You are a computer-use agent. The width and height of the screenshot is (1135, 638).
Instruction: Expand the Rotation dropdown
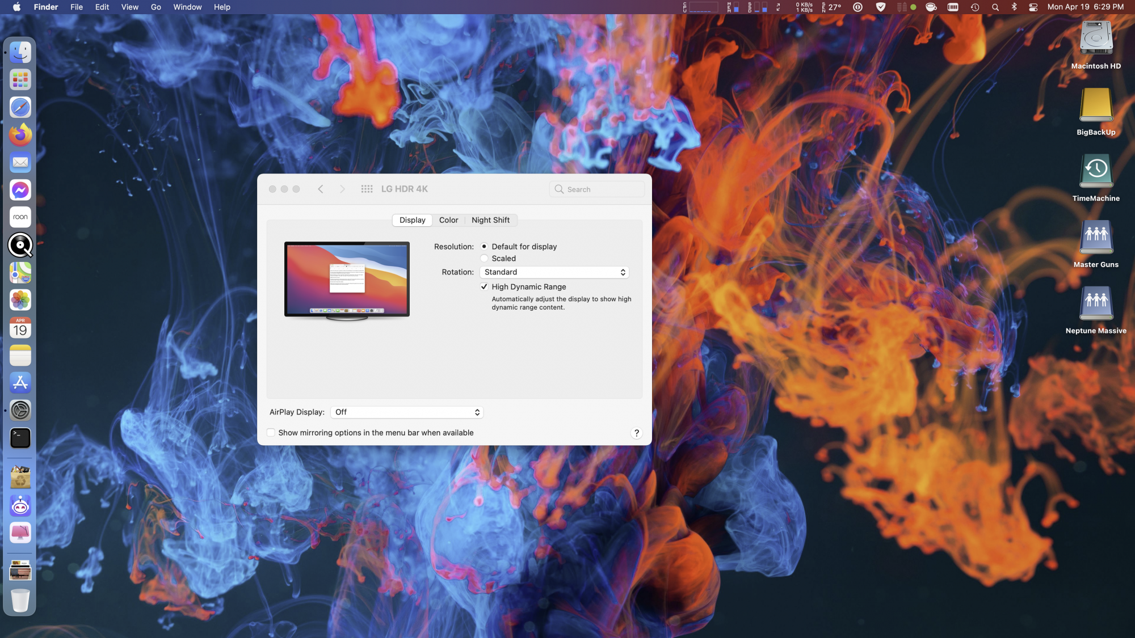pos(554,272)
